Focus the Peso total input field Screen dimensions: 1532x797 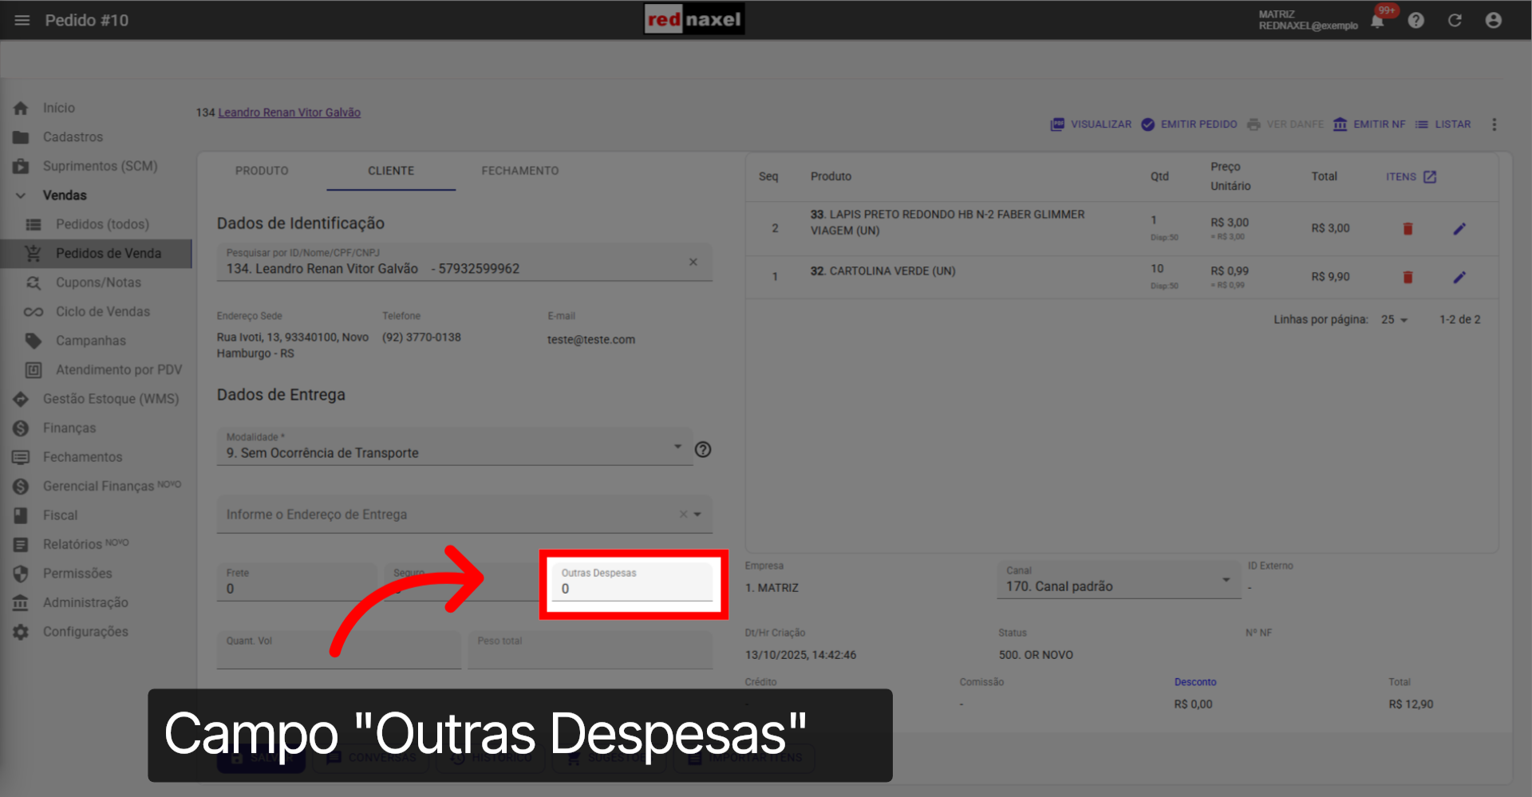point(590,649)
